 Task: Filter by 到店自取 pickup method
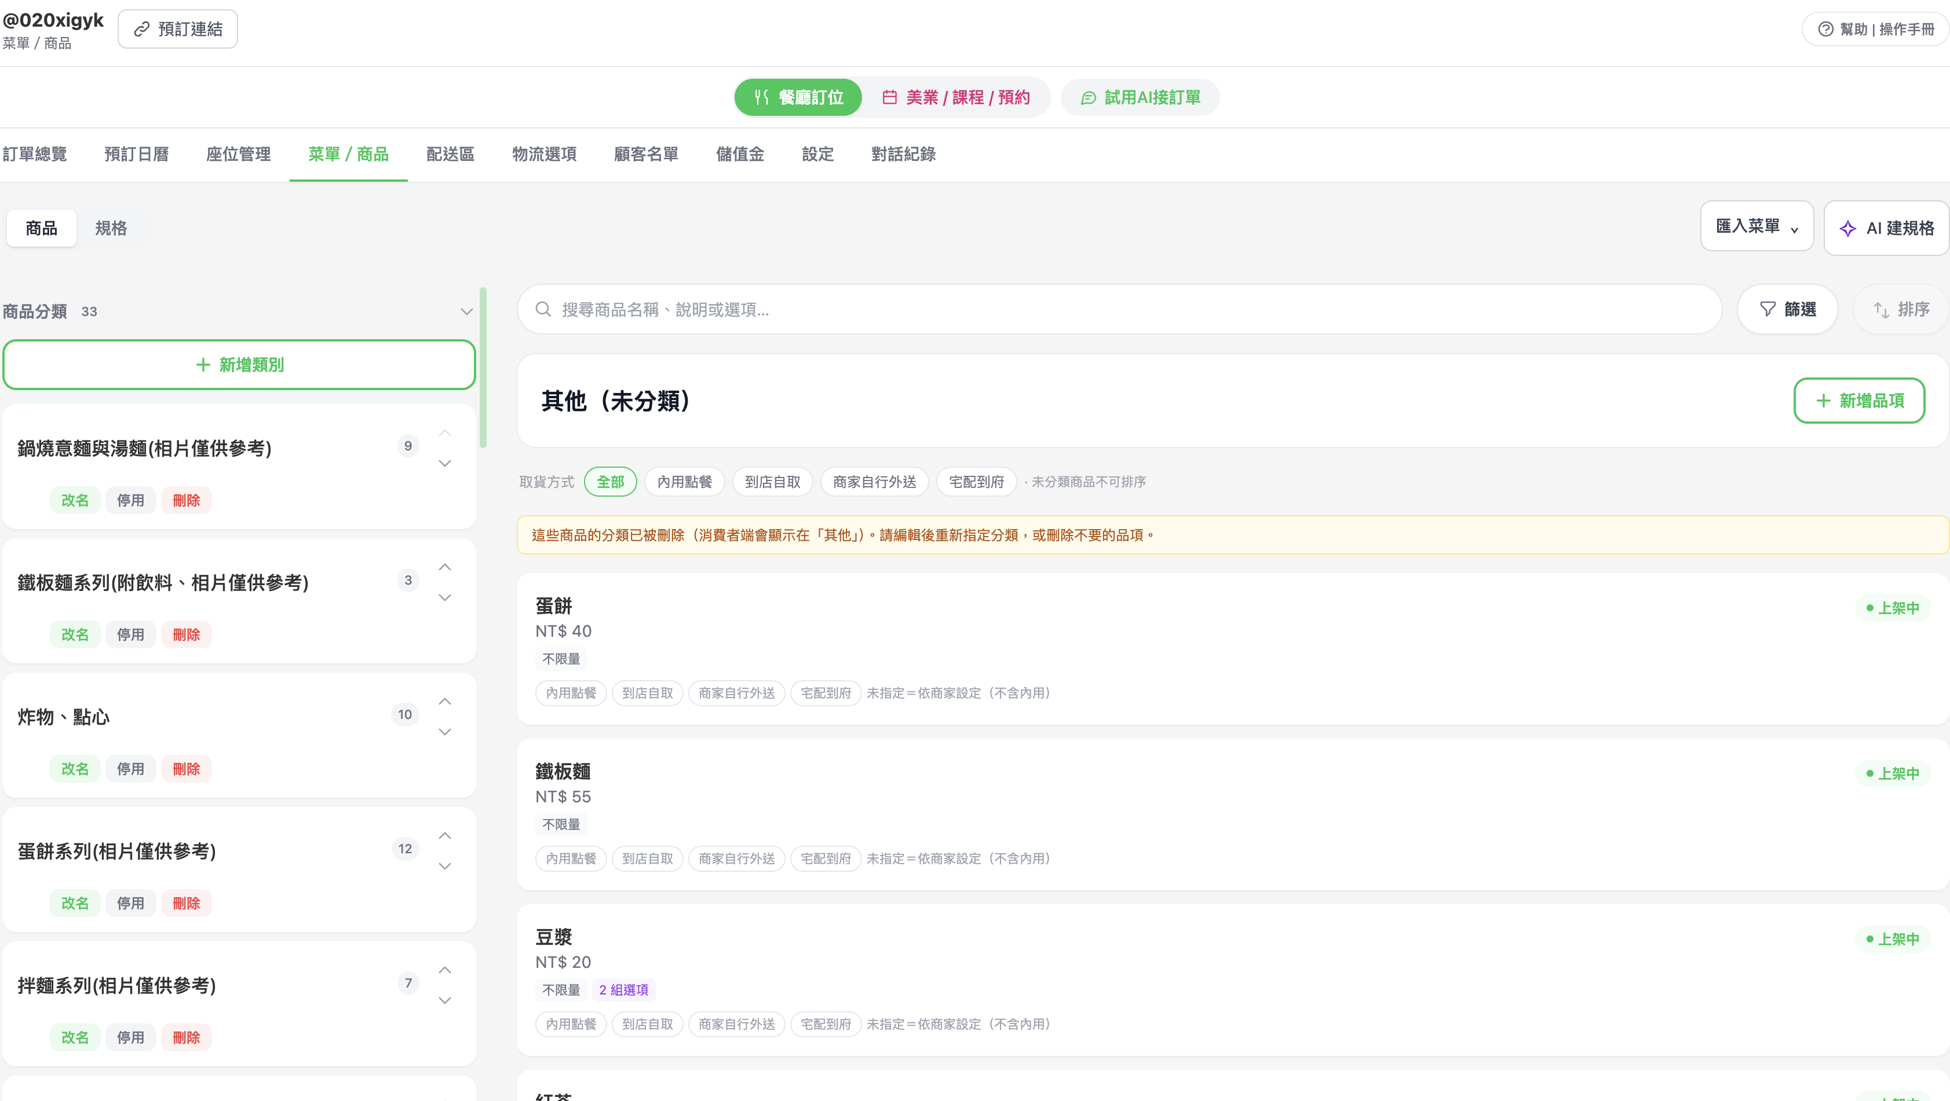coord(772,482)
